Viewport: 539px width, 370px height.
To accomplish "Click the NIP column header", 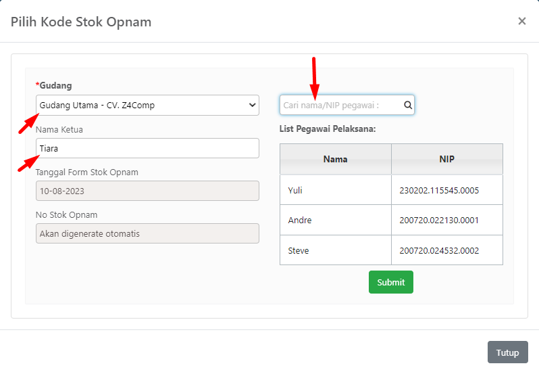I will (447, 159).
